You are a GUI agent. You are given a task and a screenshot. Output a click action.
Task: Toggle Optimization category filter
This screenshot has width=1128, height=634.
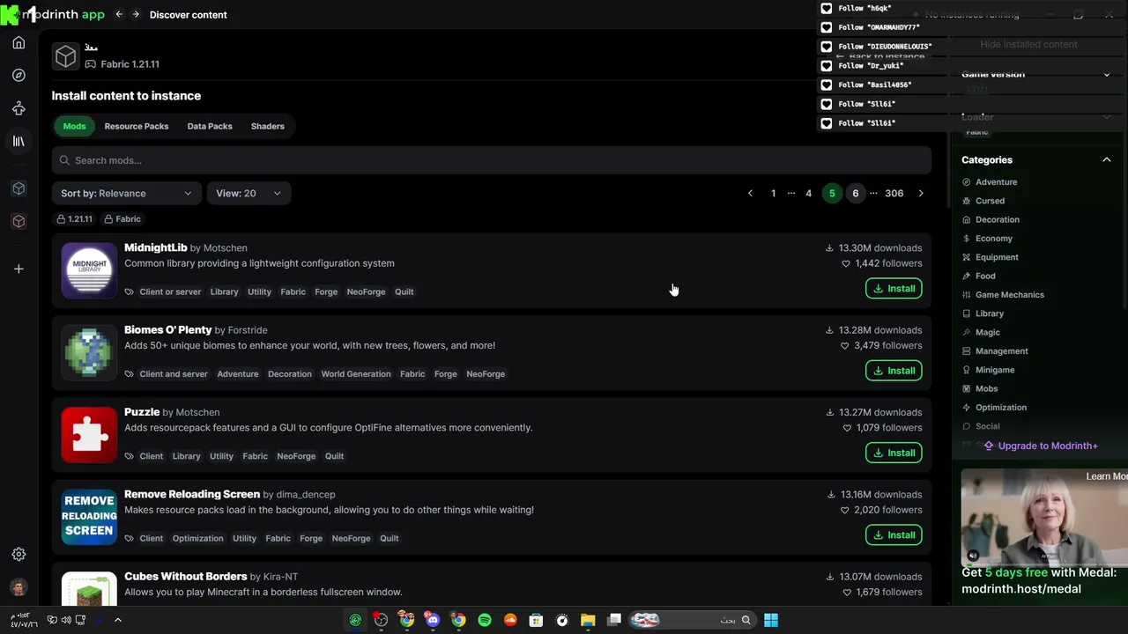[994, 408]
